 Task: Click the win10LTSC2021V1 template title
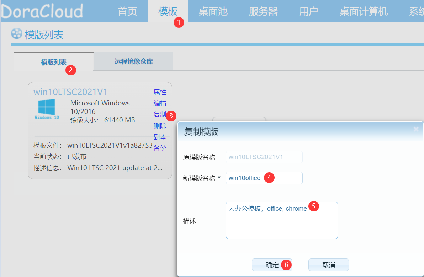(70, 92)
